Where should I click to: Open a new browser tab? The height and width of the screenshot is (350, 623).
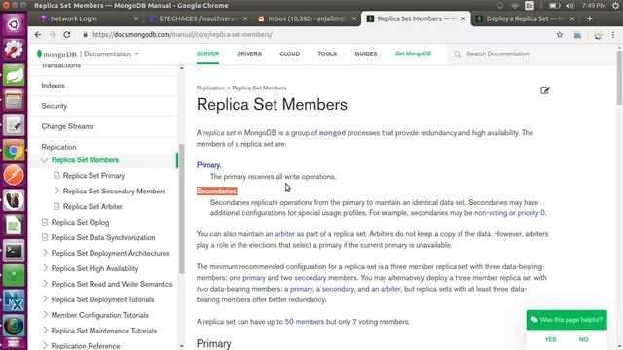coord(590,18)
